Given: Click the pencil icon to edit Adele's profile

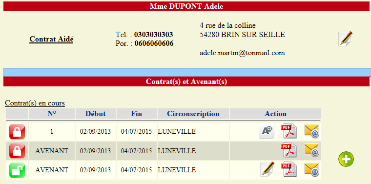Looking at the screenshot, I should (346, 39).
